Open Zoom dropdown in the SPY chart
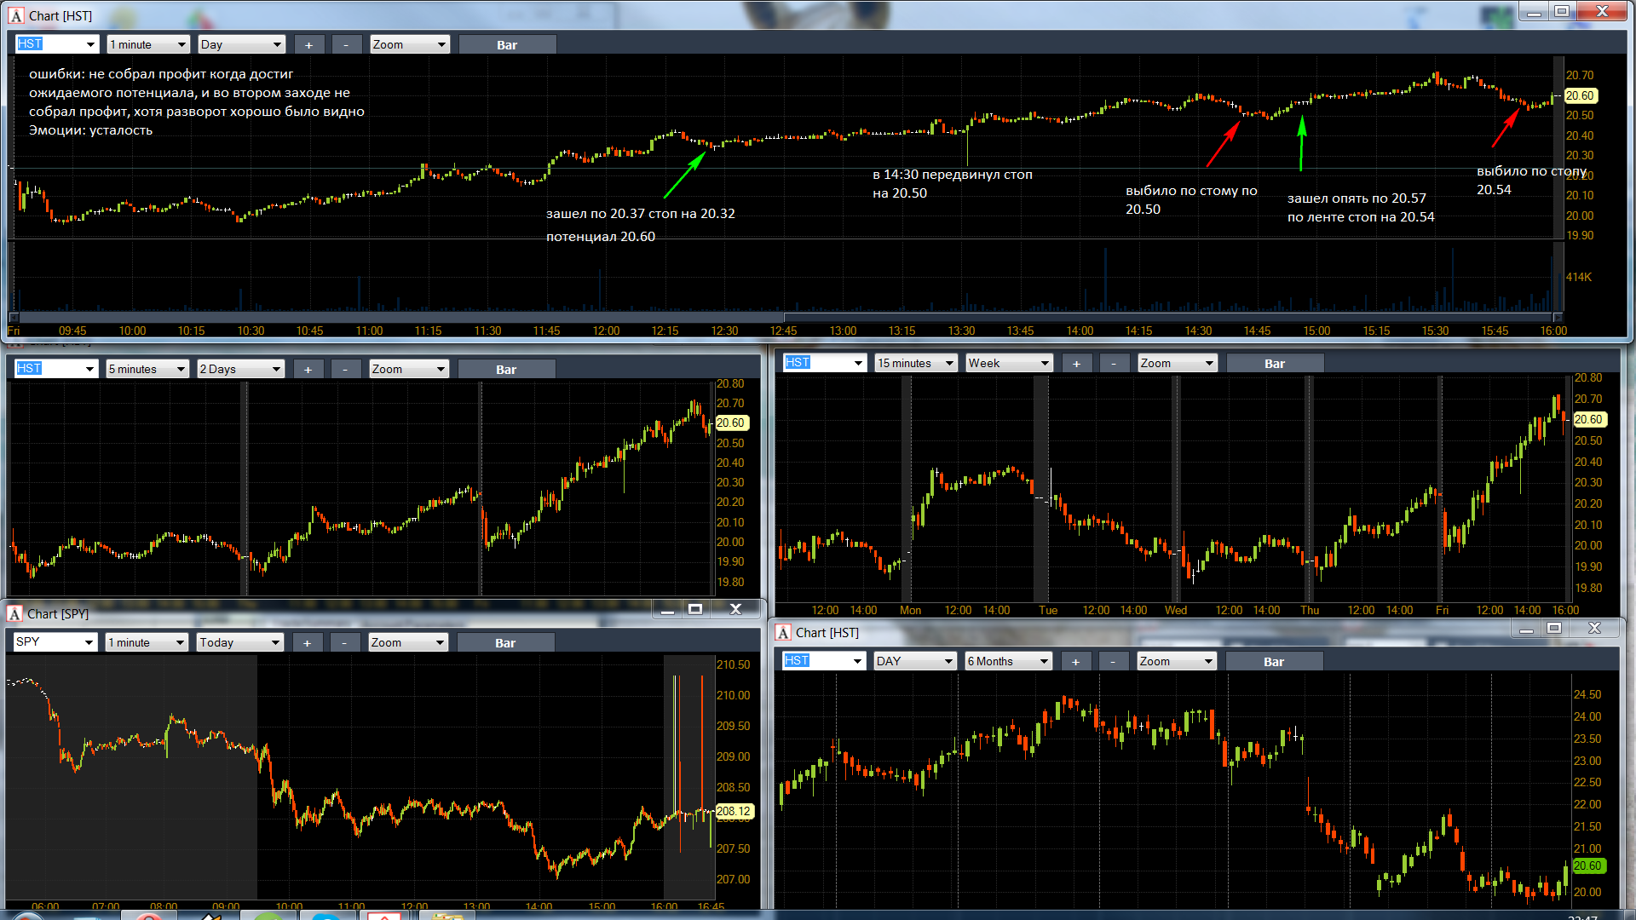The width and height of the screenshot is (1636, 920). tap(408, 642)
